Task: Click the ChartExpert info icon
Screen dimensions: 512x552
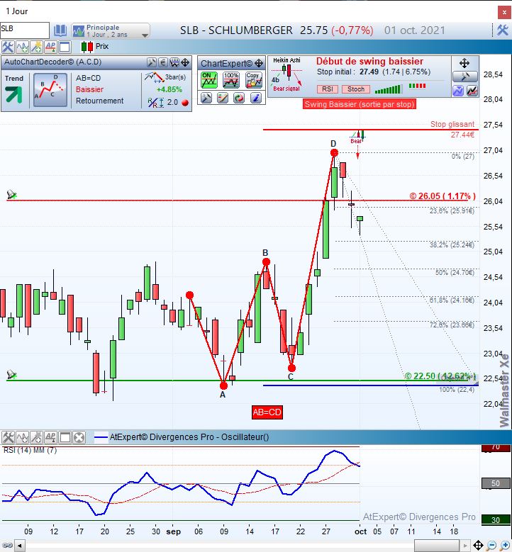Action: coord(256,98)
